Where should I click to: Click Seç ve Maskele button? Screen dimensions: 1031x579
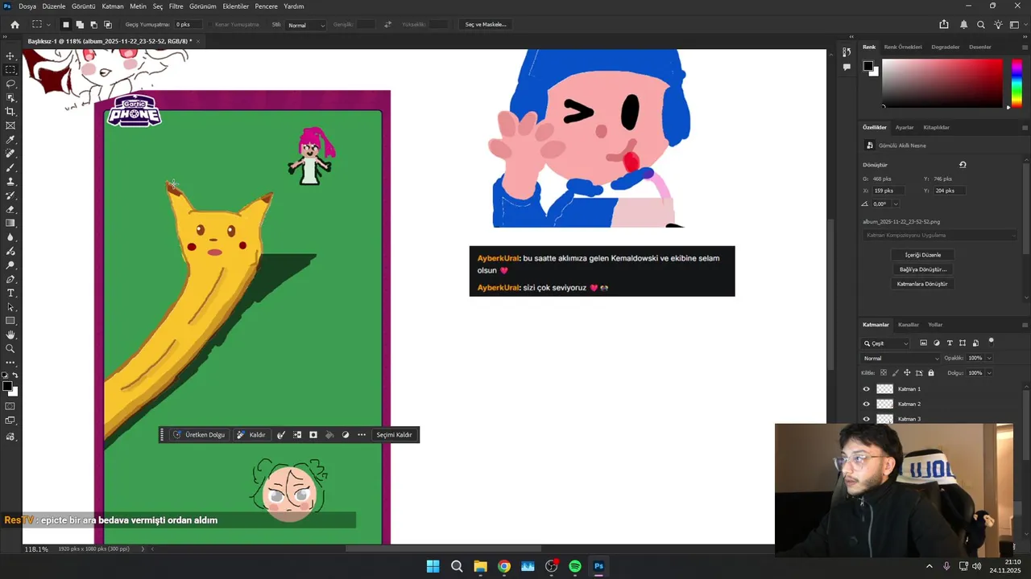486,25
